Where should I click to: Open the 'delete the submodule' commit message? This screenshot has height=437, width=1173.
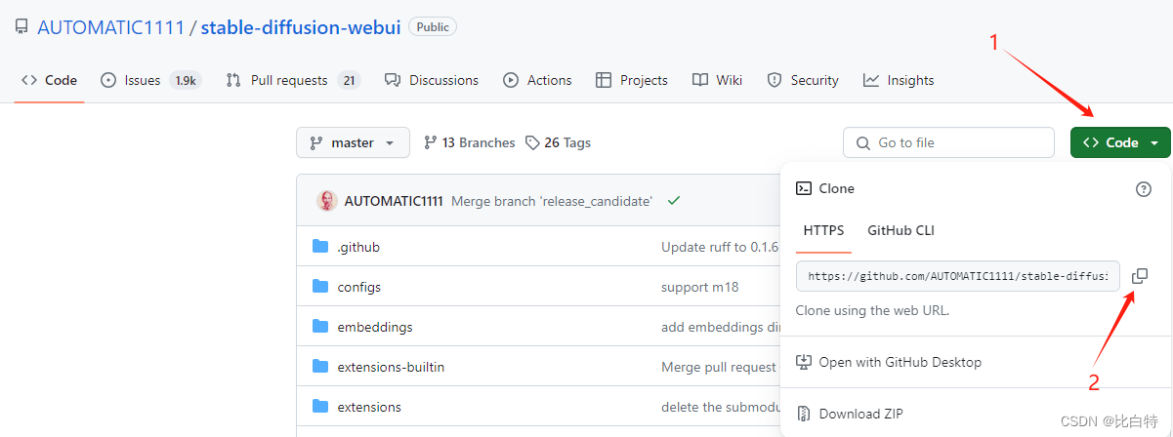click(x=721, y=407)
